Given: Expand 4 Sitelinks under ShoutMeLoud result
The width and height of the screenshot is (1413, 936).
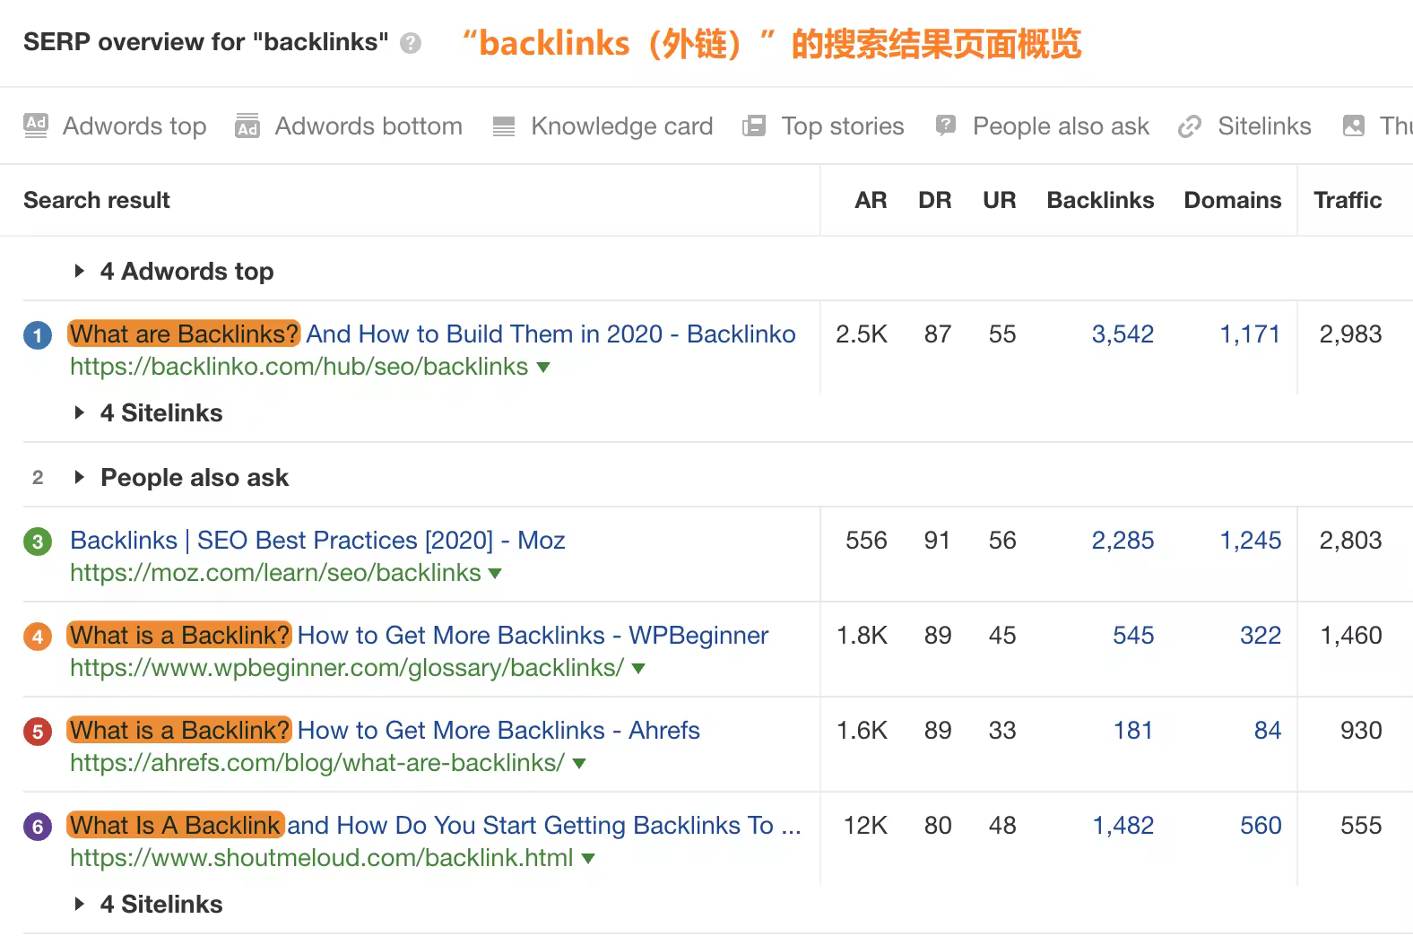Looking at the screenshot, I should click(x=79, y=904).
